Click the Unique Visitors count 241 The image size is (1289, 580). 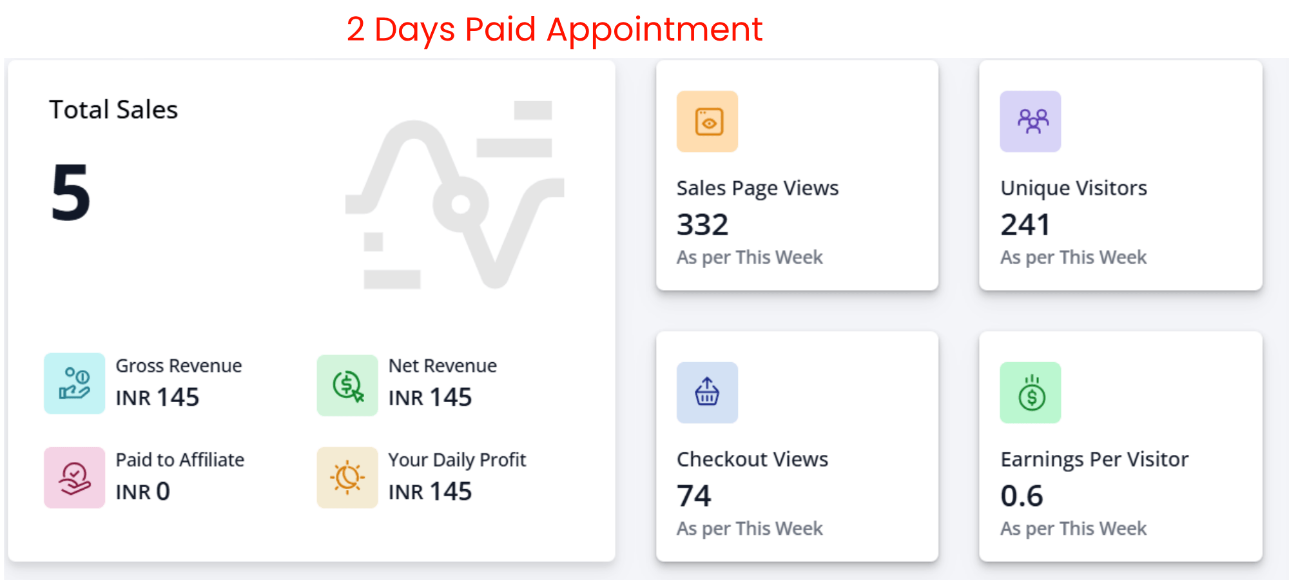(1025, 225)
